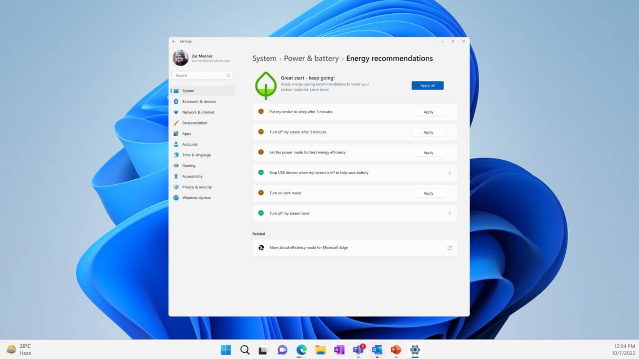Open the Learn more link
Image resolution: width=639 pixels, height=359 pixels.
(x=319, y=89)
